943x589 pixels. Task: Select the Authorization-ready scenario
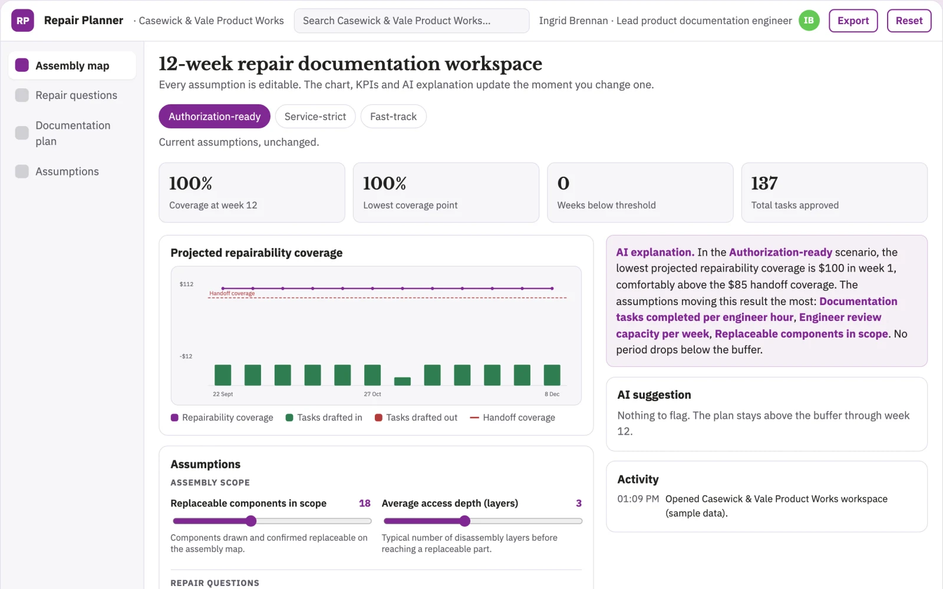[x=215, y=117]
